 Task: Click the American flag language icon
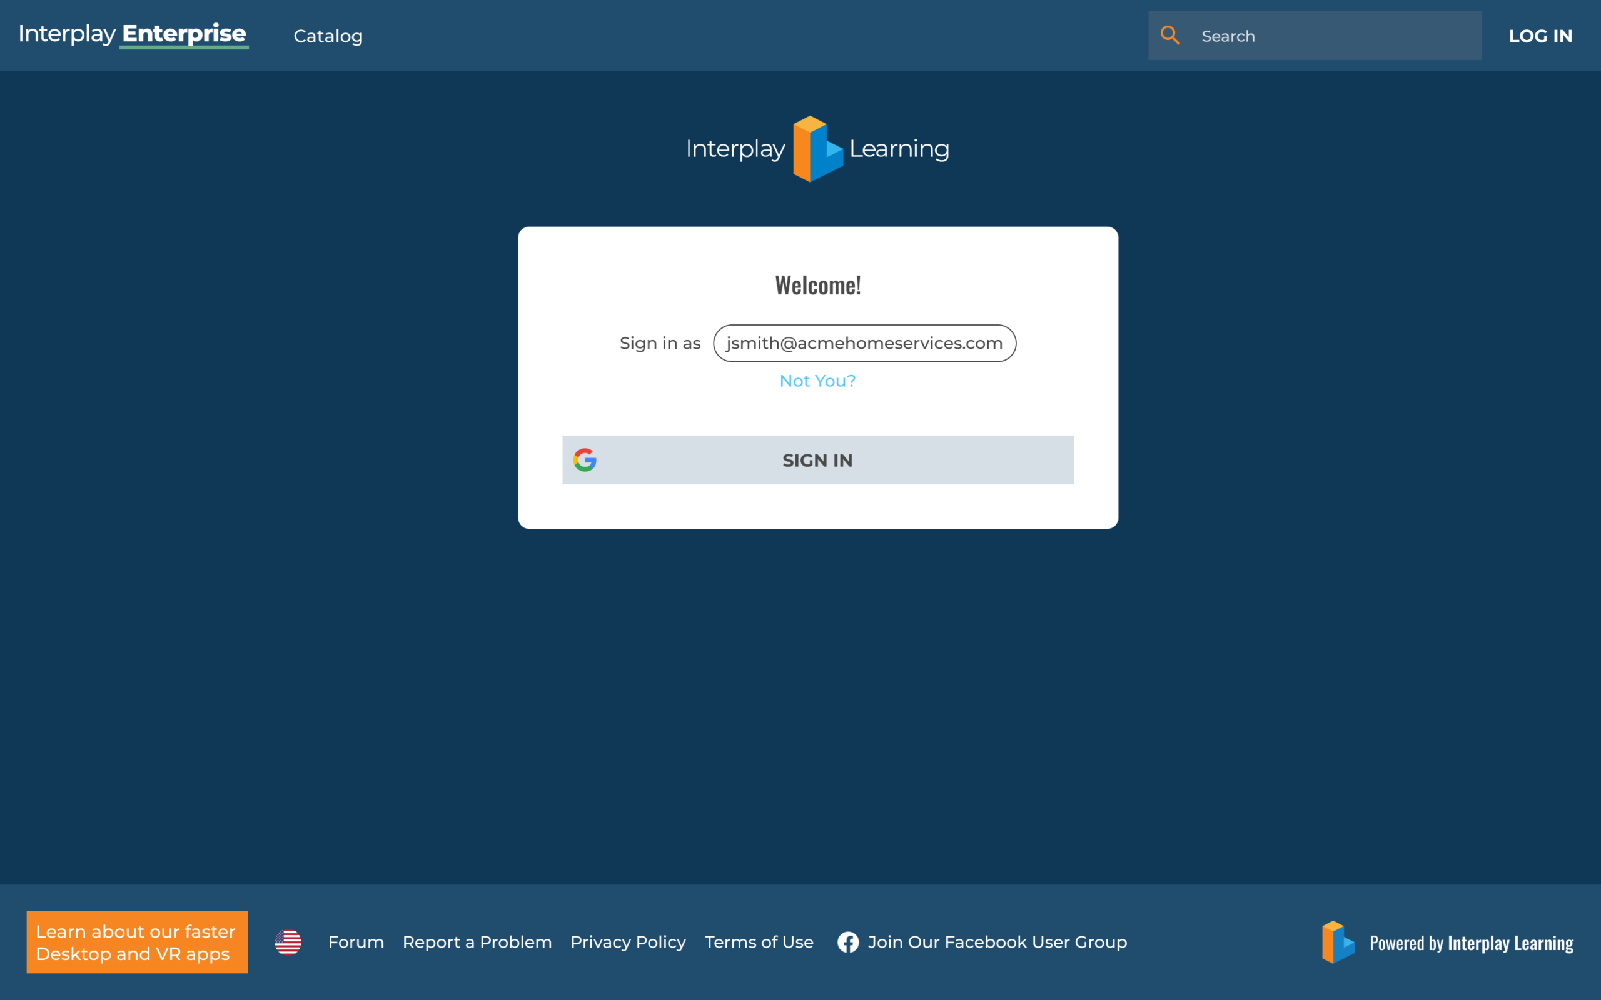tap(288, 942)
